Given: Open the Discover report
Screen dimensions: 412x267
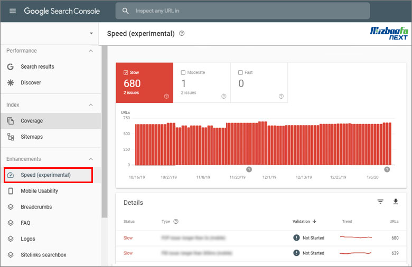Looking at the screenshot, I should click(x=31, y=83).
